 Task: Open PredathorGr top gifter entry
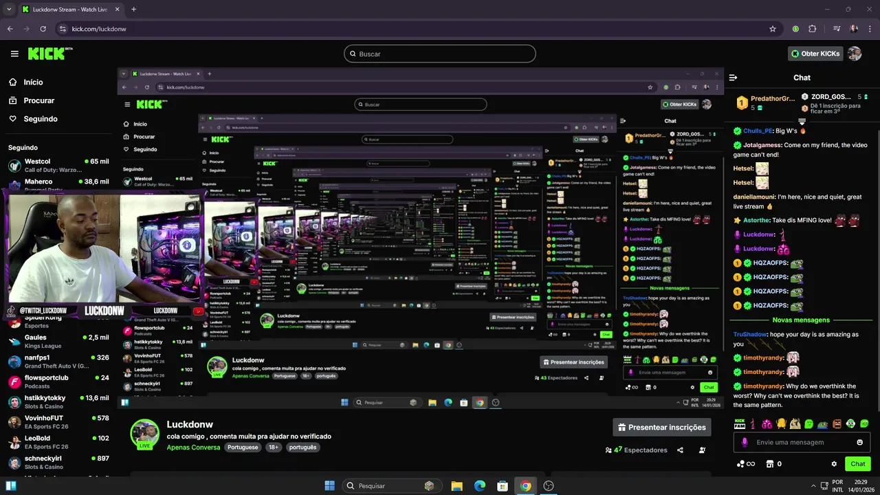click(x=765, y=102)
